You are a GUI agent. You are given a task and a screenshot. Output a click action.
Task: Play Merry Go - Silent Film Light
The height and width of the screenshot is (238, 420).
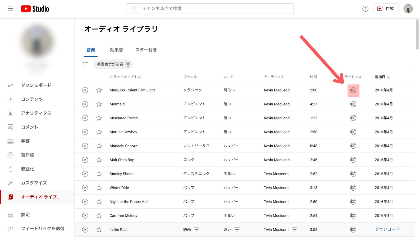[85, 90]
